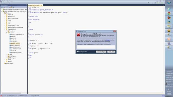The image size is (173, 97).
Task: Collapse the Databases folder
Action: point(3,13)
